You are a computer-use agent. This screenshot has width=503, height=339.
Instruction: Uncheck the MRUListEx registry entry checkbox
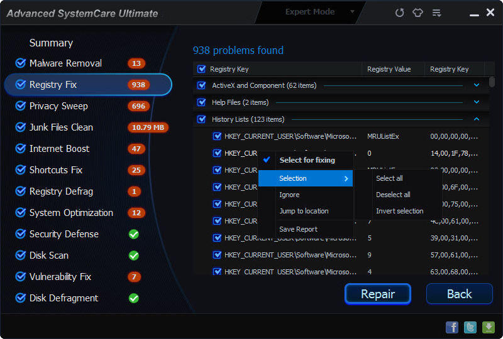217,136
